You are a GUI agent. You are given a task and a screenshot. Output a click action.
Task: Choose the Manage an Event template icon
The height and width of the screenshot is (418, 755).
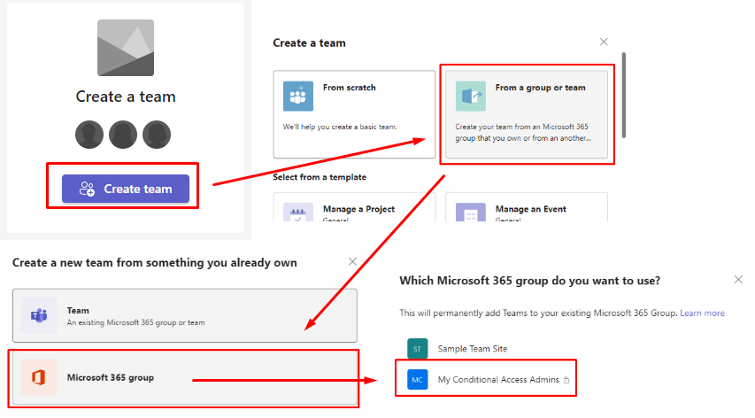click(x=470, y=215)
